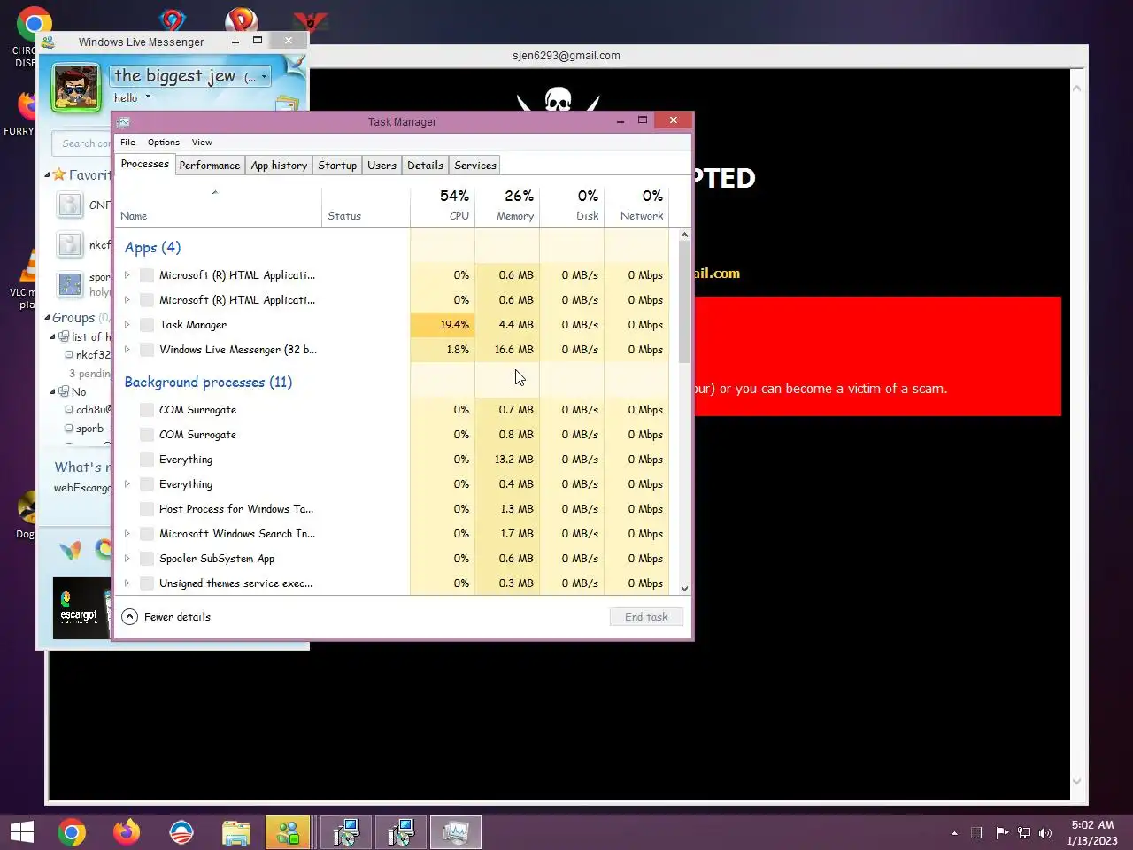Click the FURRY Firefox desktop icon
The height and width of the screenshot is (850, 1133).
(27, 106)
